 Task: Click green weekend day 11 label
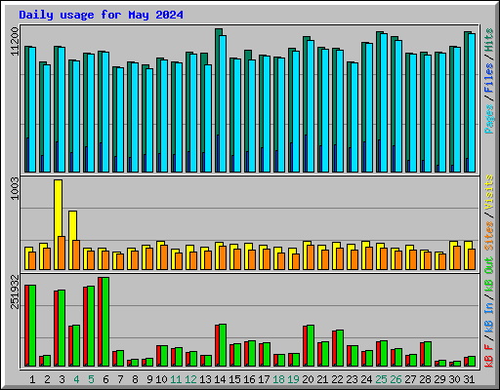point(176,379)
